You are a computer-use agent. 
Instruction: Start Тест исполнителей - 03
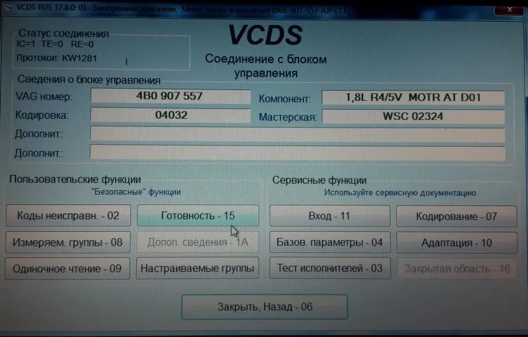pos(330,269)
